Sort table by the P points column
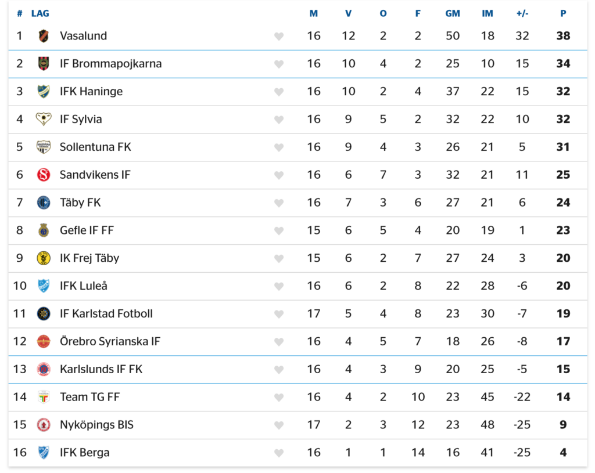The image size is (595, 473). point(563,14)
